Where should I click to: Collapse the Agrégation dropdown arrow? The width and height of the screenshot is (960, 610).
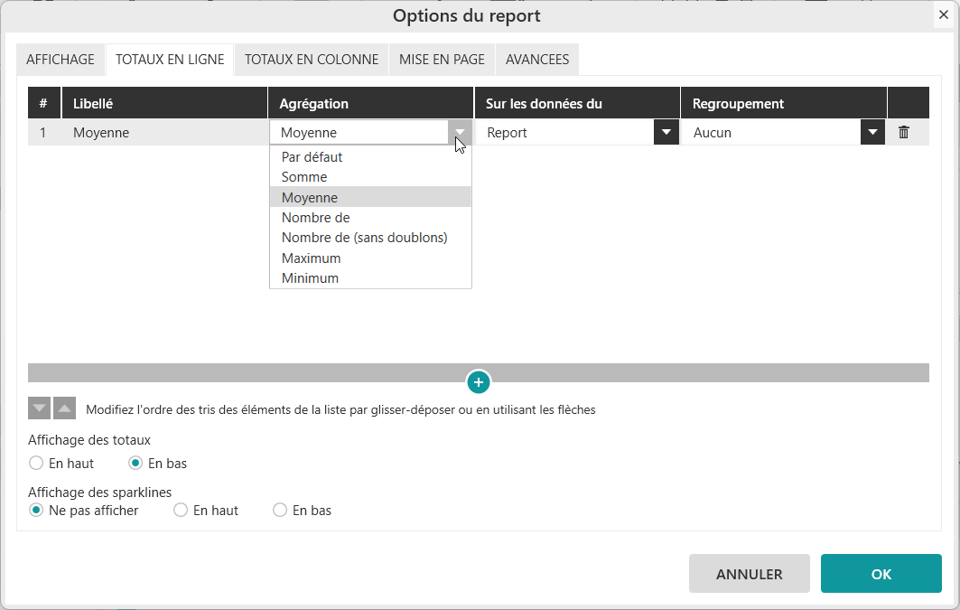click(x=460, y=133)
